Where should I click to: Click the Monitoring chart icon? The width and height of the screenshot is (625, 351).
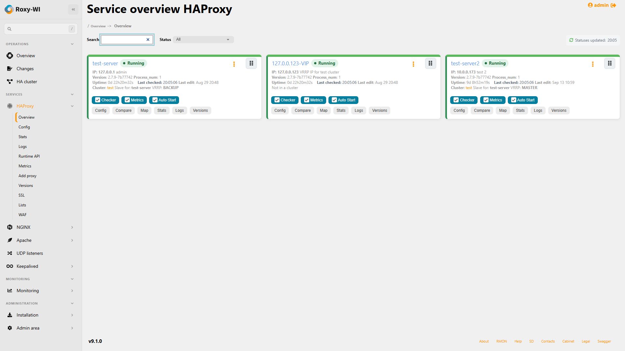point(10,291)
